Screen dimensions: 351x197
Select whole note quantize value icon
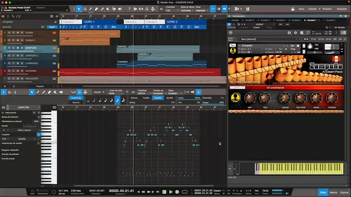pyautogui.click(x=88, y=101)
